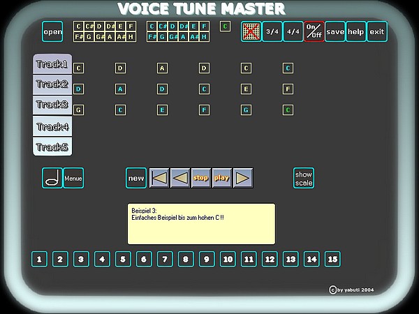Screen dimensions: 419x314
Task: Stop the tune playback
Action: 201,178
